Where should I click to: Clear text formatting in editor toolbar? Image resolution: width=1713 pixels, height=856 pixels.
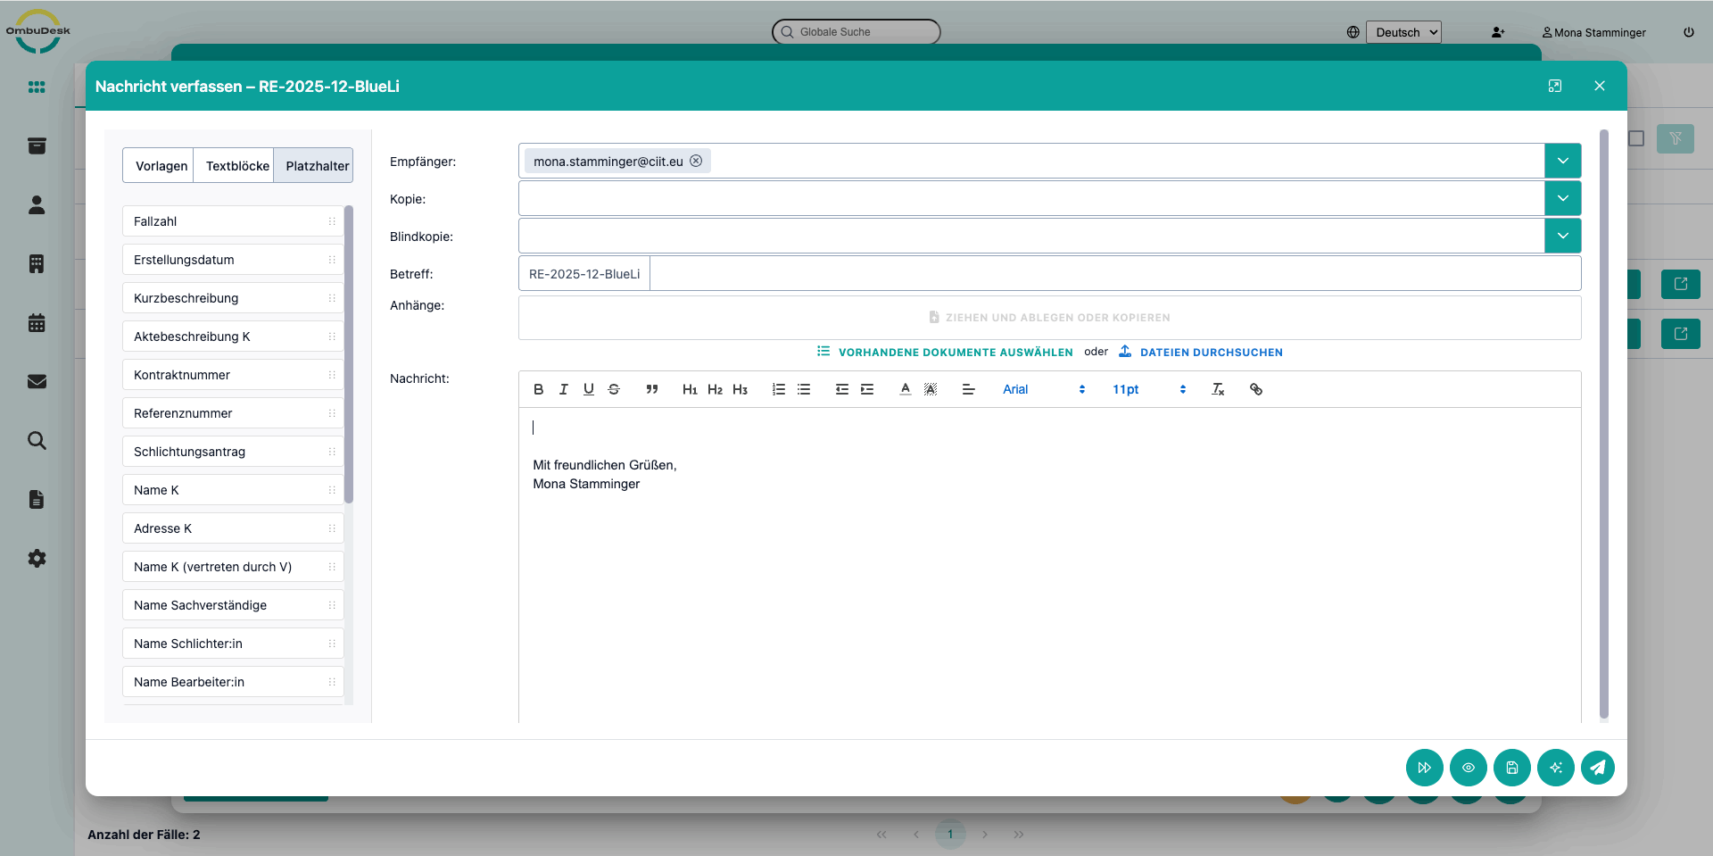[1218, 389]
